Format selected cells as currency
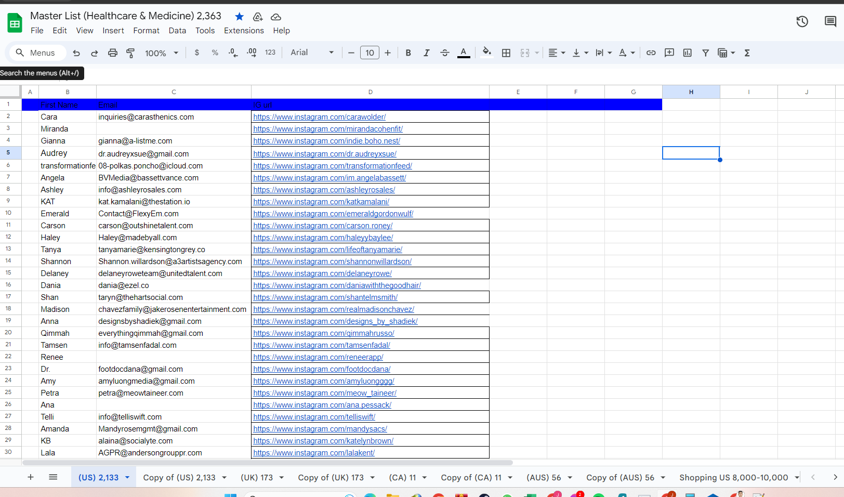844x497 pixels. pos(196,53)
